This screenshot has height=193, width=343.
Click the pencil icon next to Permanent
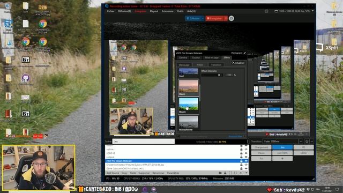(244, 53)
